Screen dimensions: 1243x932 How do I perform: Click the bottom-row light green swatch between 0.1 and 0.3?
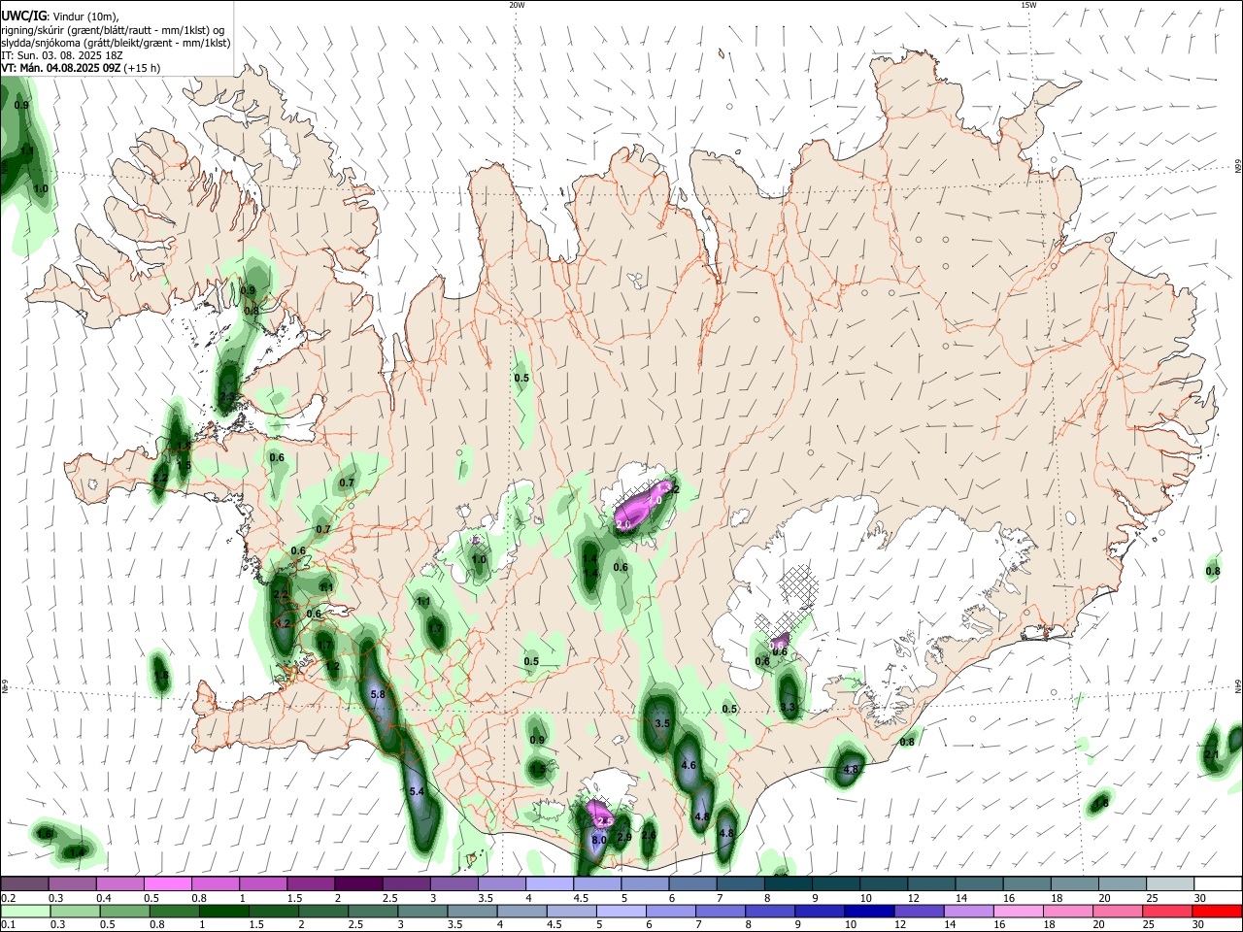click(x=25, y=912)
